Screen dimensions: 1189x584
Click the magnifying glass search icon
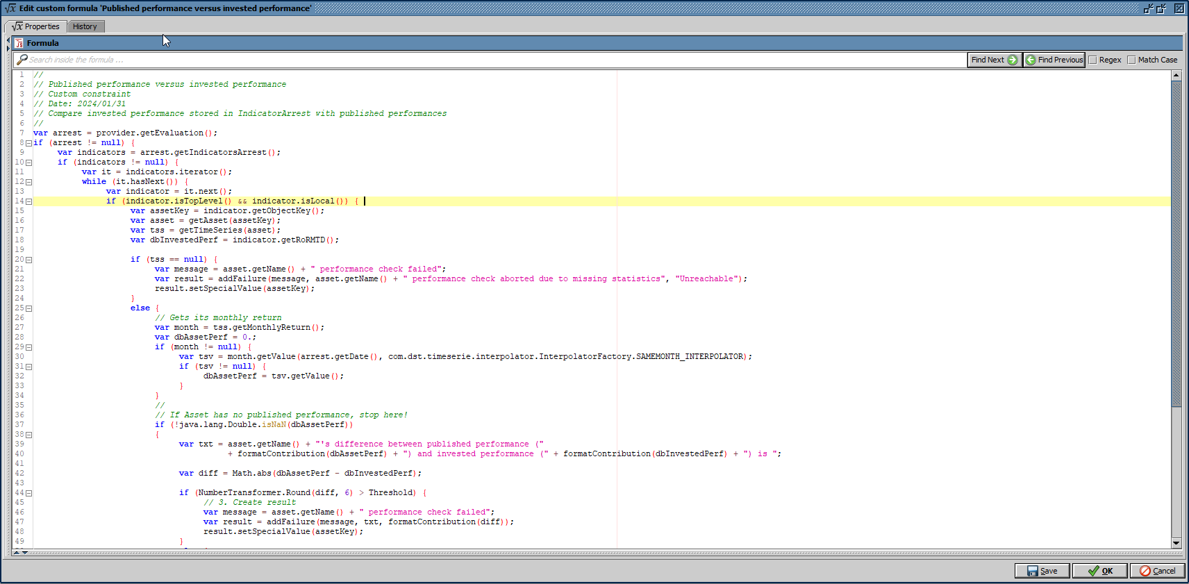coord(22,60)
